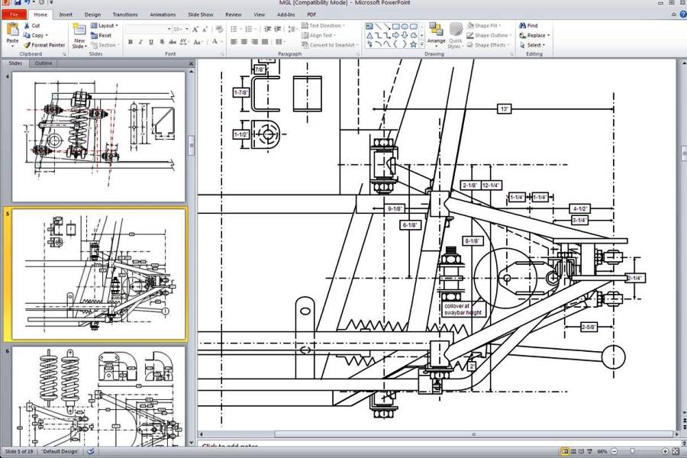Open the Transitions ribbon tab

[x=125, y=15]
